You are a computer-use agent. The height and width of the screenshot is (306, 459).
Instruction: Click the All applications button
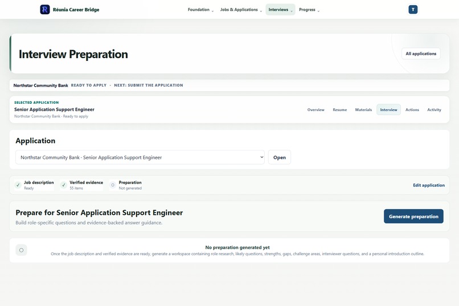(421, 54)
